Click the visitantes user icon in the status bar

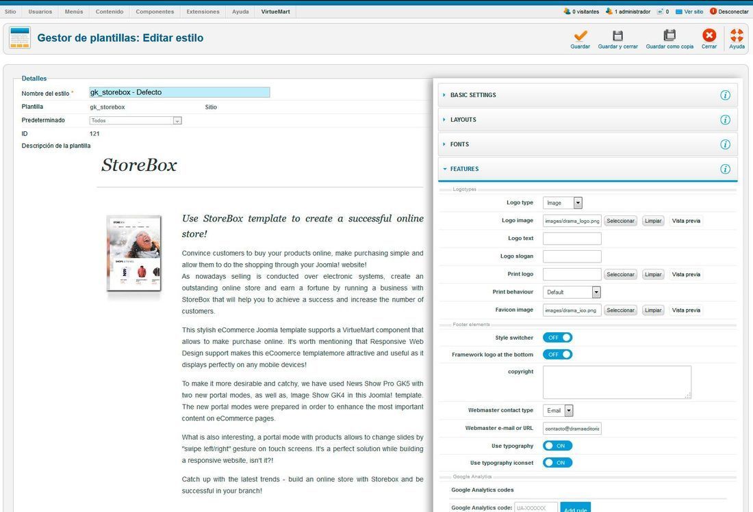point(567,11)
